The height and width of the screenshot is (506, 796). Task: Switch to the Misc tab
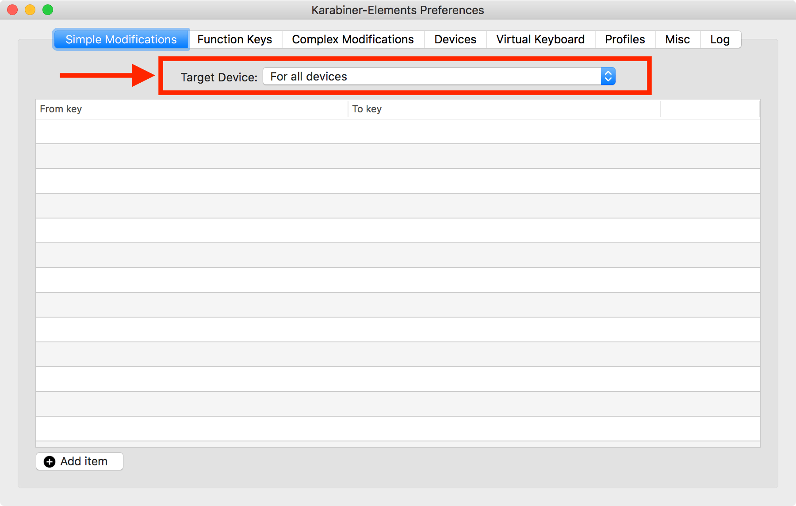[677, 39]
